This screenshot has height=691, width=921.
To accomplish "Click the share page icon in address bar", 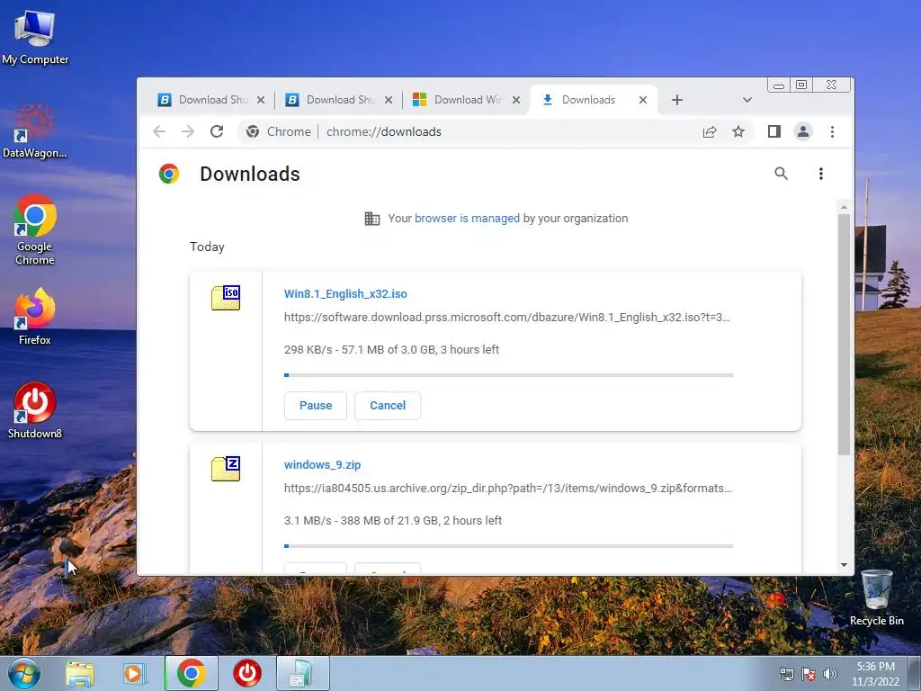I will 710,131.
